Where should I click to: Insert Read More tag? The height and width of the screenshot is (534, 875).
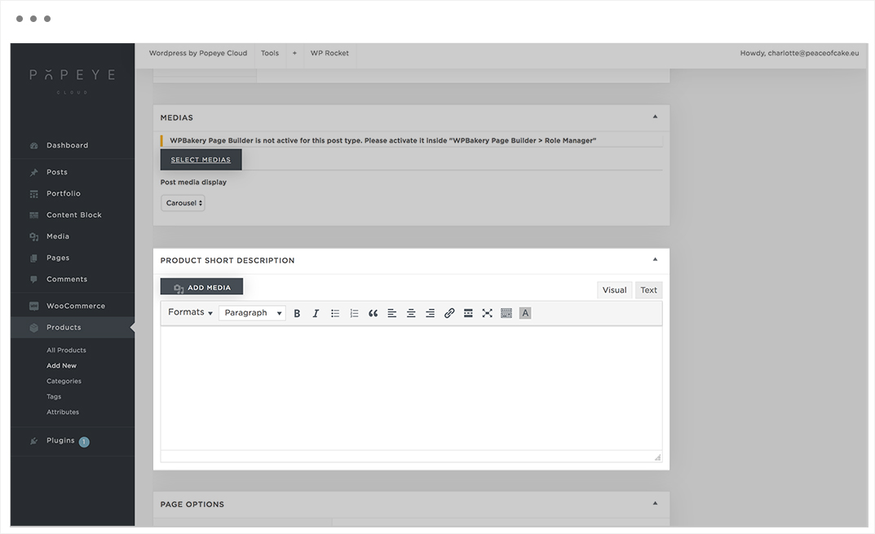[x=468, y=313]
